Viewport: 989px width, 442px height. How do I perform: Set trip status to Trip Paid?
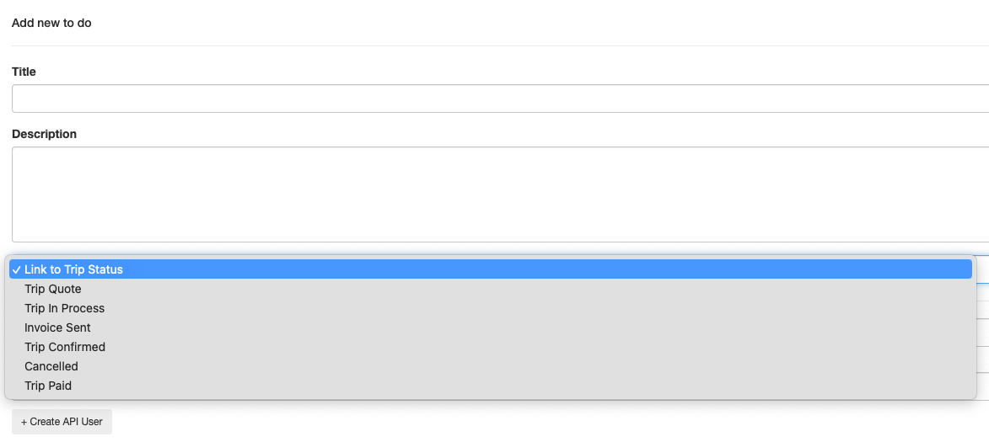click(48, 386)
